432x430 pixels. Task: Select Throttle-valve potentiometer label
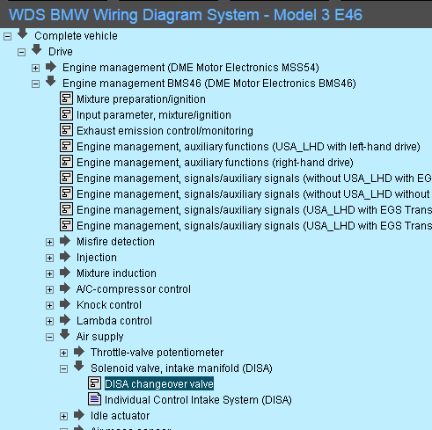157,353
